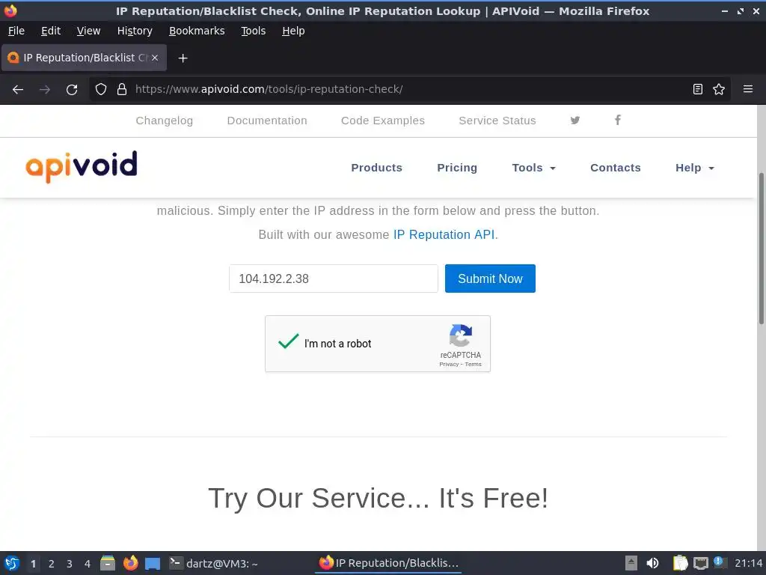Viewport: 766px width, 575px height.
Task: Open the Changelog link
Action: click(x=164, y=121)
